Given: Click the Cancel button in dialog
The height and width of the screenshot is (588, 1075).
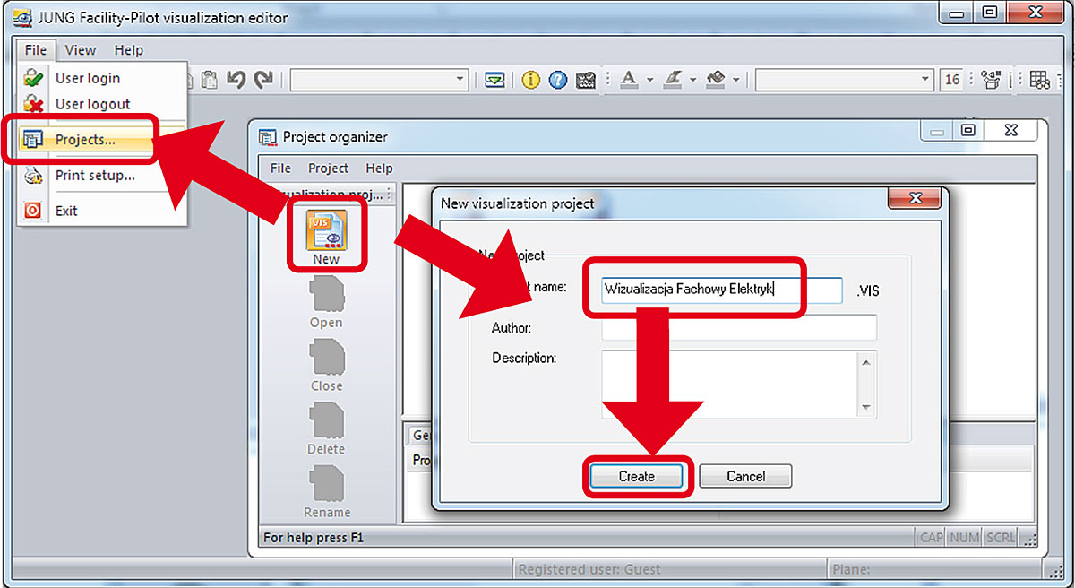Looking at the screenshot, I should point(745,476).
